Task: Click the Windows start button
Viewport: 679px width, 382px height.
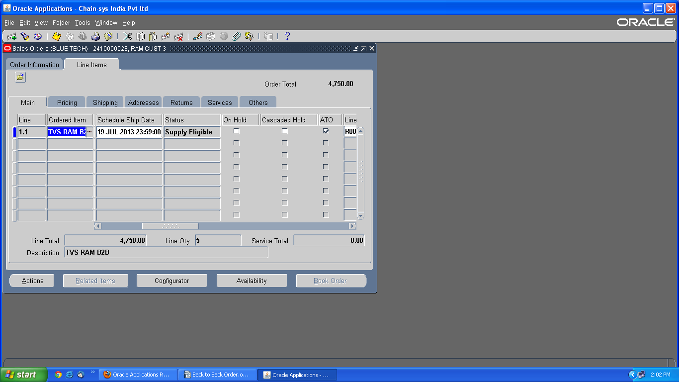Action: pyautogui.click(x=24, y=375)
